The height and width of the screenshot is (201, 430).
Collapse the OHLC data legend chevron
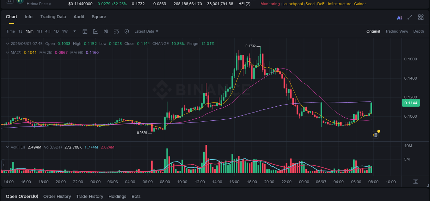click(x=8, y=44)
